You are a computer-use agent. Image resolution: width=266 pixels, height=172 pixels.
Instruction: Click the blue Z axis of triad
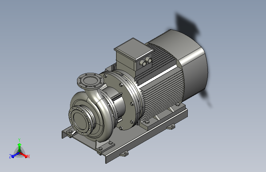click(15, 155)
